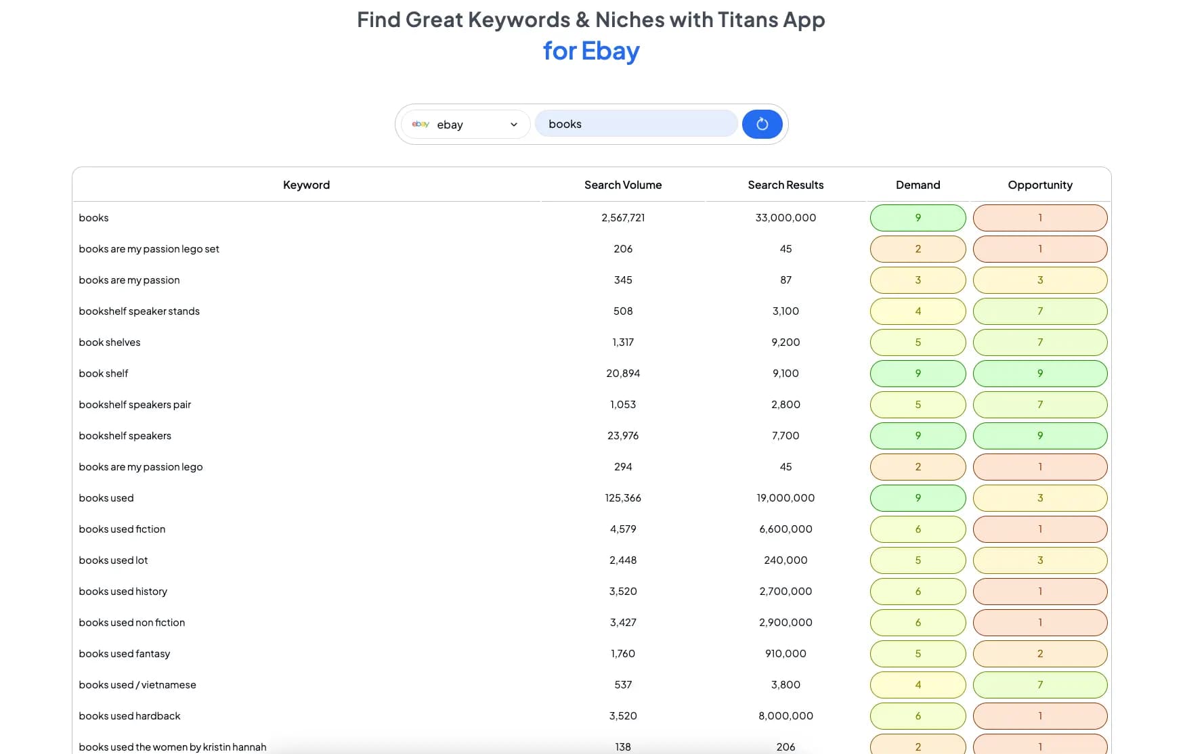Sort by Search Results column header
Screen dimensions: 1185x754
785,185
